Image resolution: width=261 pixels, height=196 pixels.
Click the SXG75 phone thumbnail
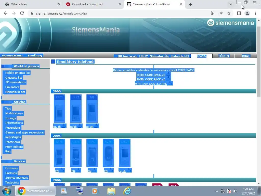click(x=125, y=153)
